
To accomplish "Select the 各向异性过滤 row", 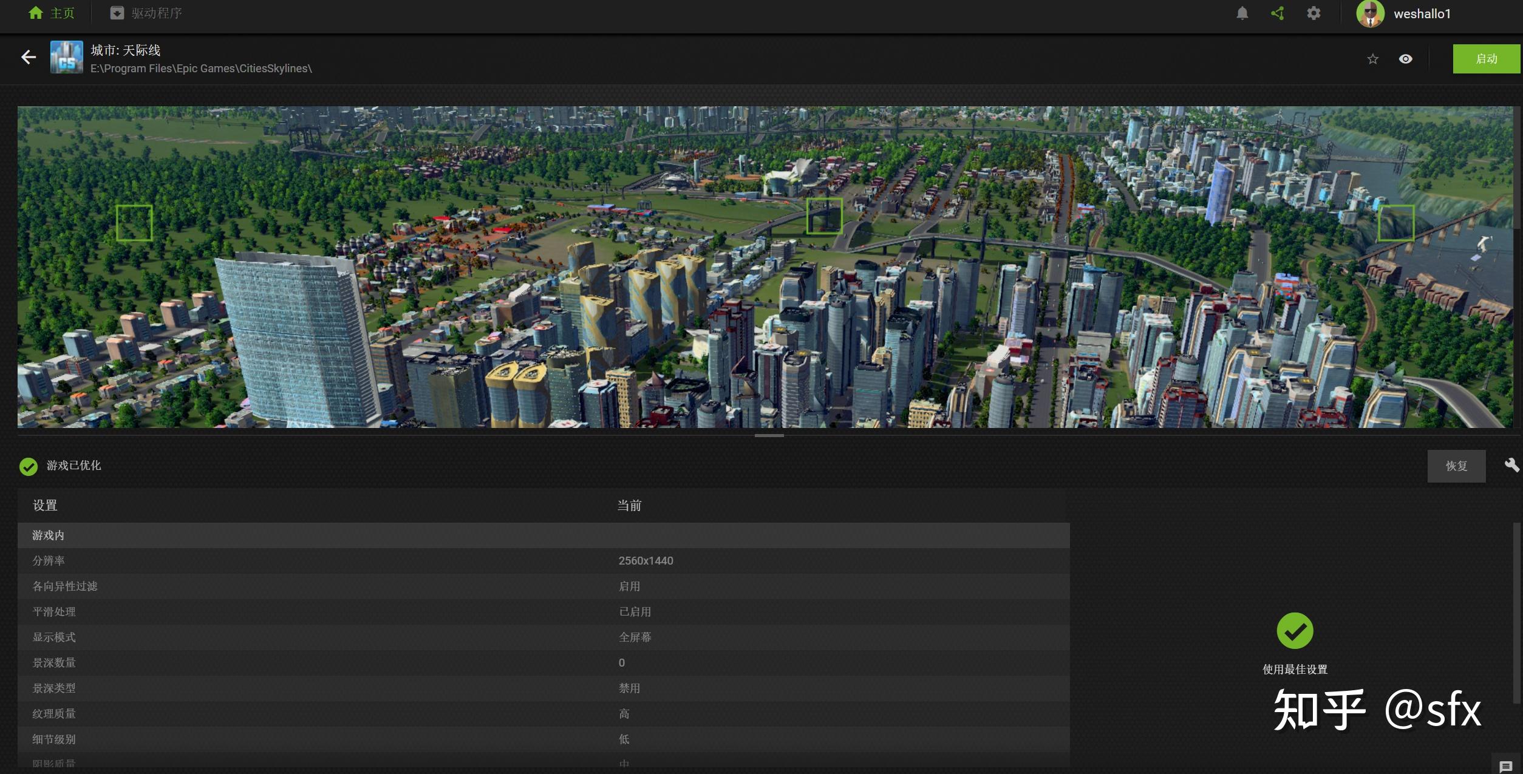I will [543, 586].
